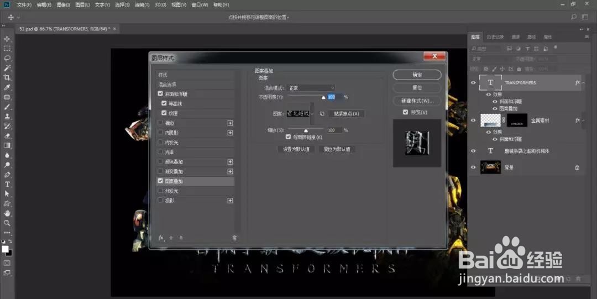Image resolution: width=597 pixels, height=299 pixels.
Task: Click the 贴紧原点(A) button
Action: pos(347,113)
